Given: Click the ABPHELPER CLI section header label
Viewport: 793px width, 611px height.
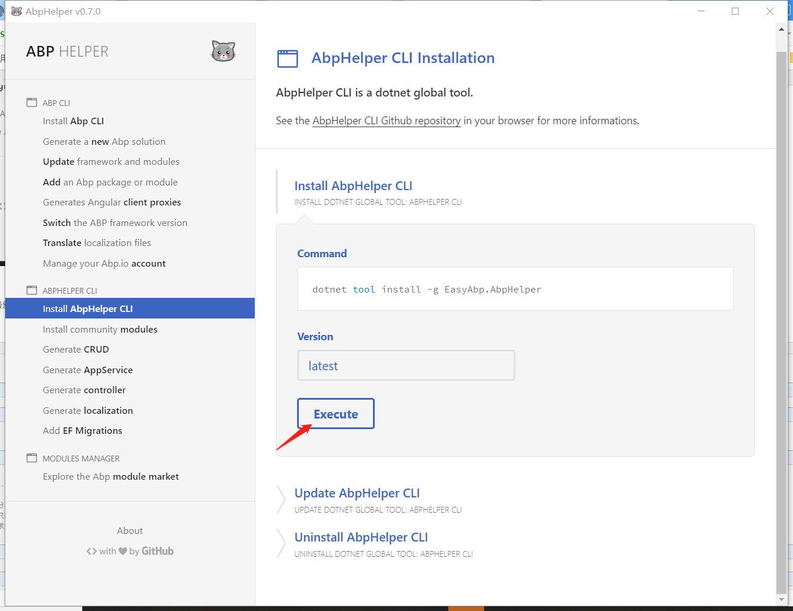Looking at the screenshot, I should [x=70, y=291].
